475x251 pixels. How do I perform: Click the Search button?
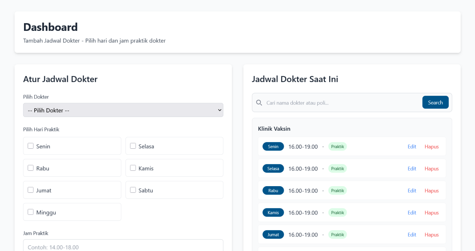(x=435, y=102)
